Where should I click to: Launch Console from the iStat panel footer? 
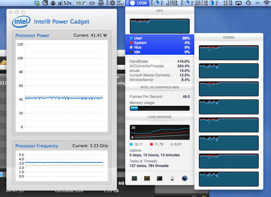coord(147,178)
